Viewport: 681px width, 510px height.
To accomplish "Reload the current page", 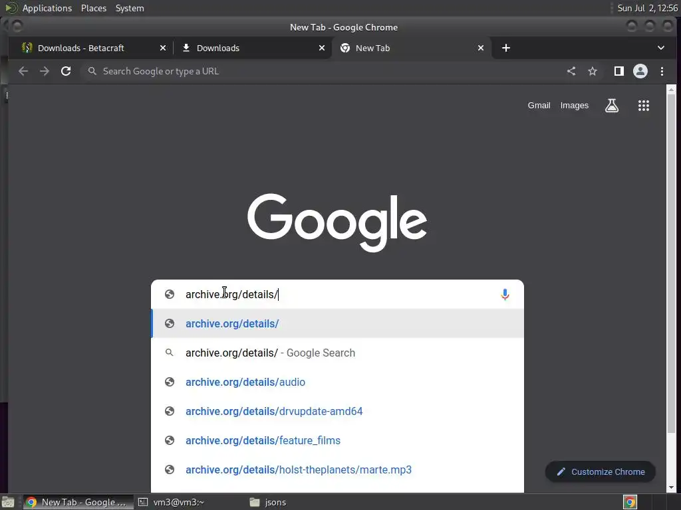I will point(66,71).
